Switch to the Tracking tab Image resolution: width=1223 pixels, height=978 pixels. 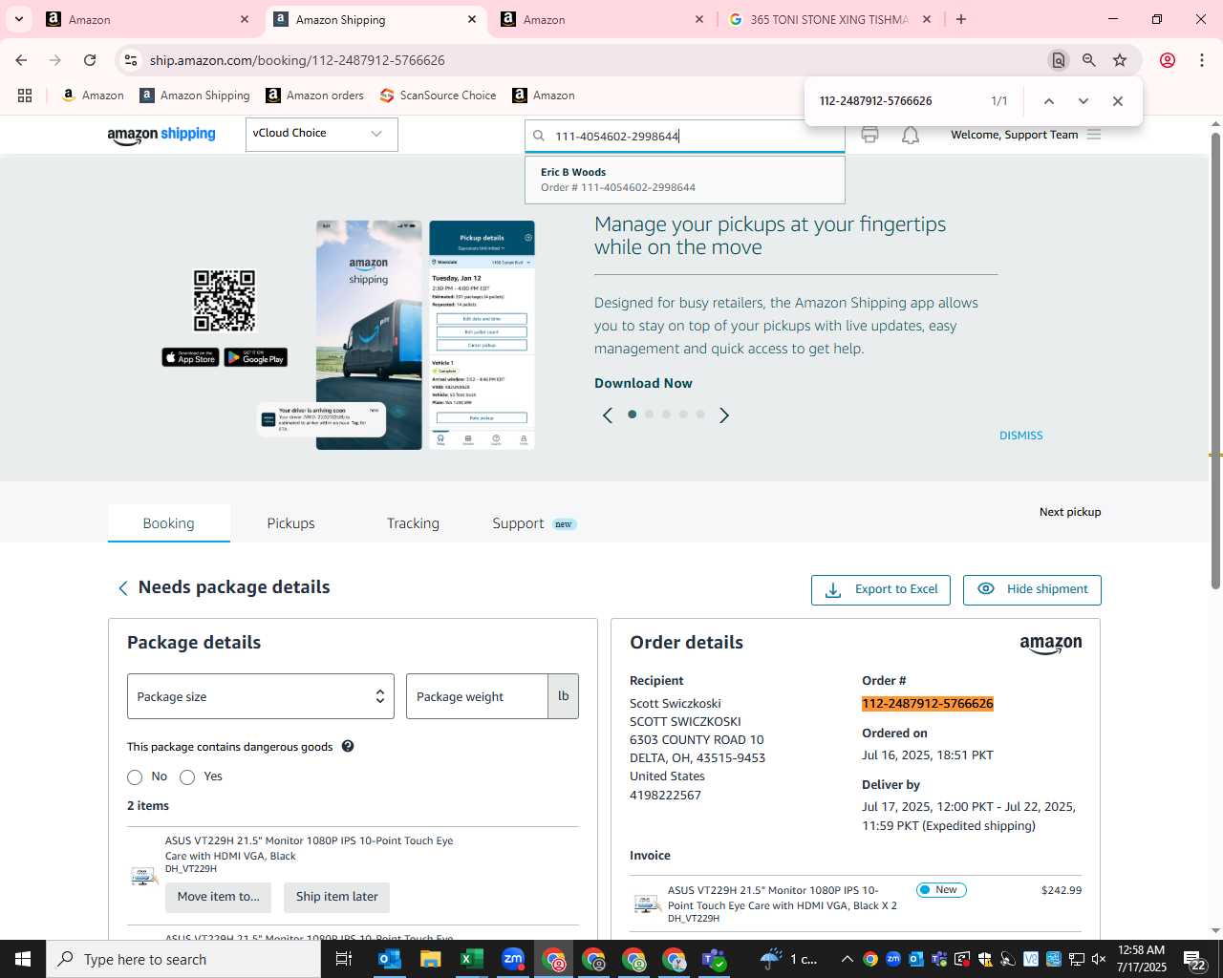tap(413, 523)
